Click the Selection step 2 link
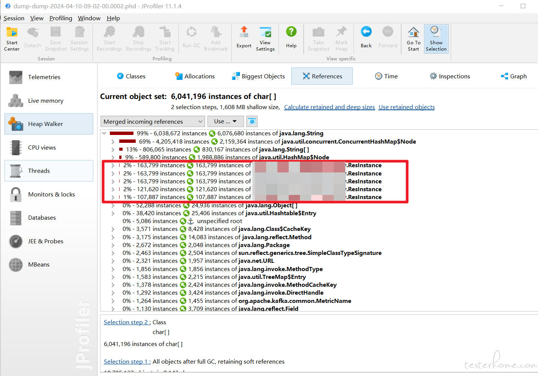This screenshot has height=376, width=538. pos(127,322)
